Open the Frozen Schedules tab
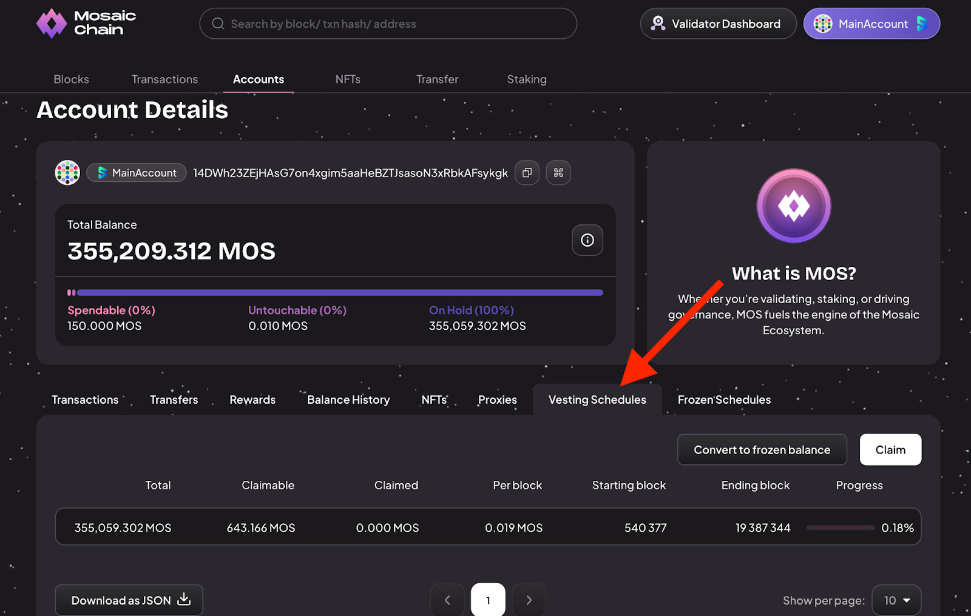Screen dimensions: 971x616 click(x=724, y=400)
